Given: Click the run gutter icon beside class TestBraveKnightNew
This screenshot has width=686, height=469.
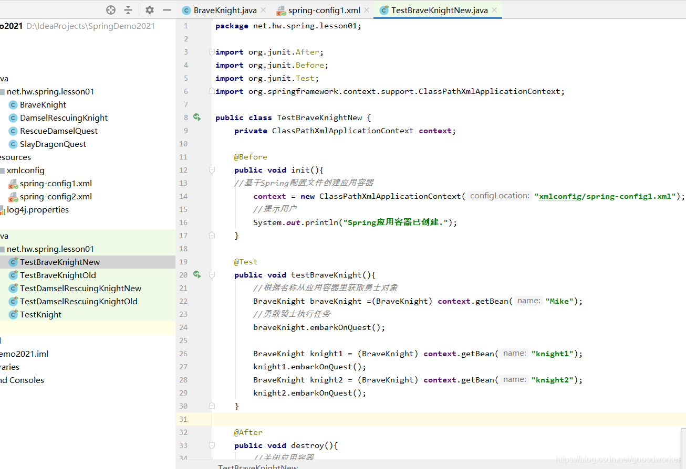Looking at the screenshot, I should click(x=197, y=117).
